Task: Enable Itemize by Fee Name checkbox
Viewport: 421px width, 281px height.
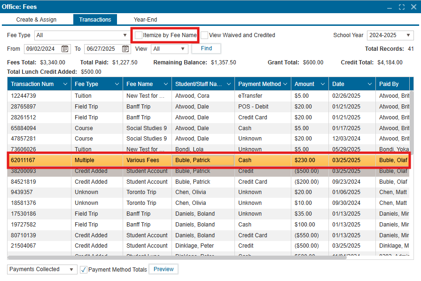Action: (x=139, y=35)
